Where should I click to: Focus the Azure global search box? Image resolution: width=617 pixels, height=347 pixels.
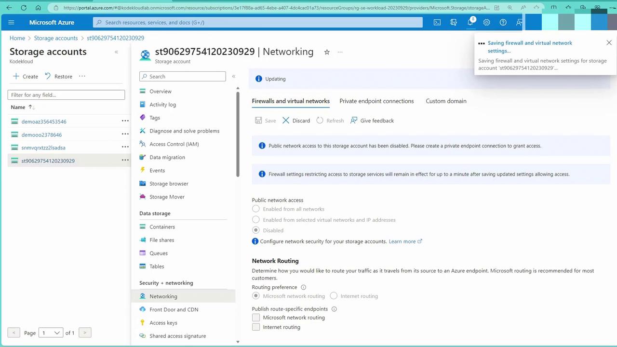[258, 22]
